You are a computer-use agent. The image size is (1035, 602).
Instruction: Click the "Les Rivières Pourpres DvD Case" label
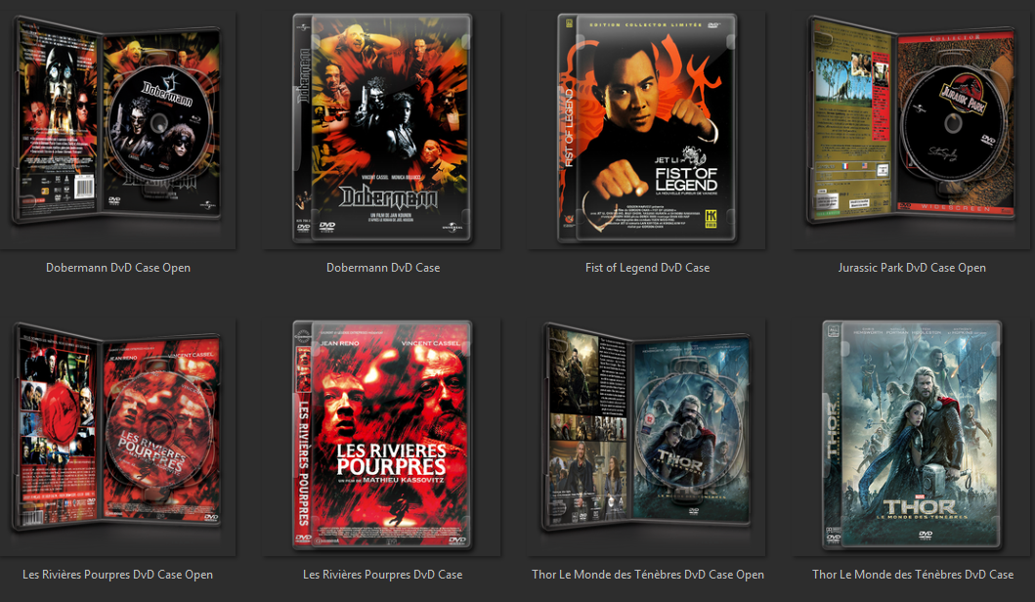(x=383, y=575)
